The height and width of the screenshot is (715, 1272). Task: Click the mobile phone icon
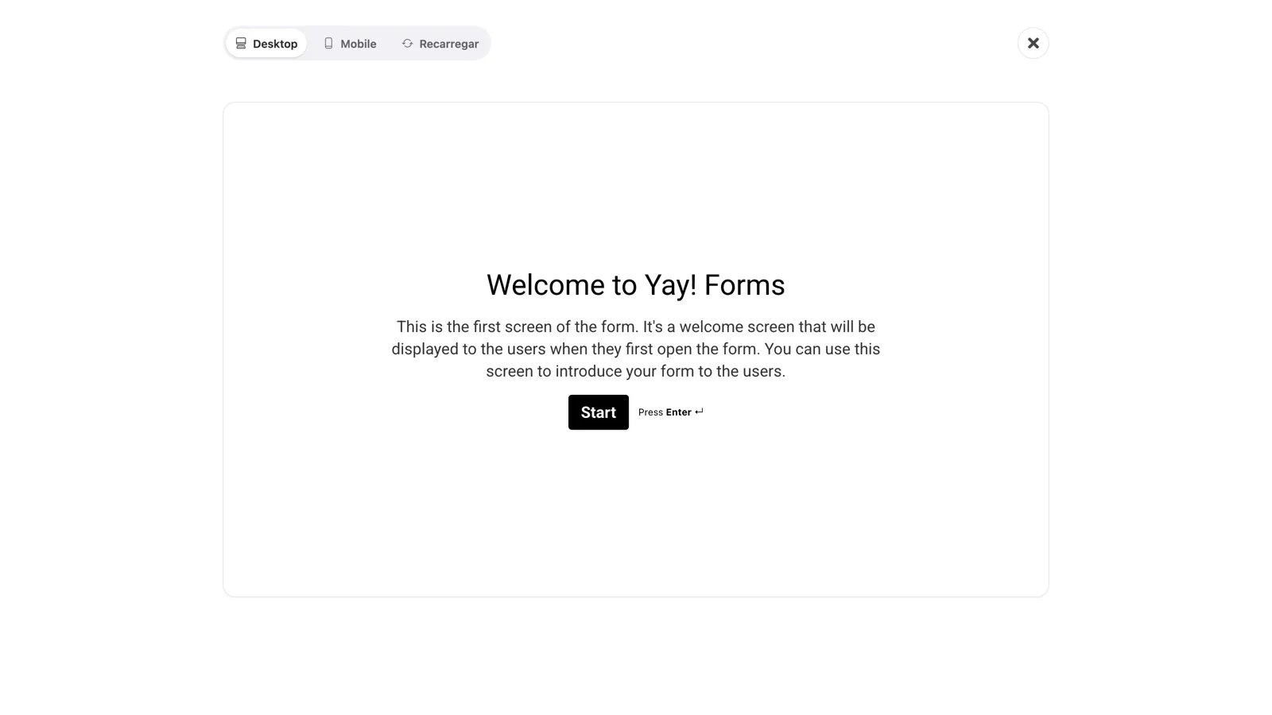tap(328, 44)
